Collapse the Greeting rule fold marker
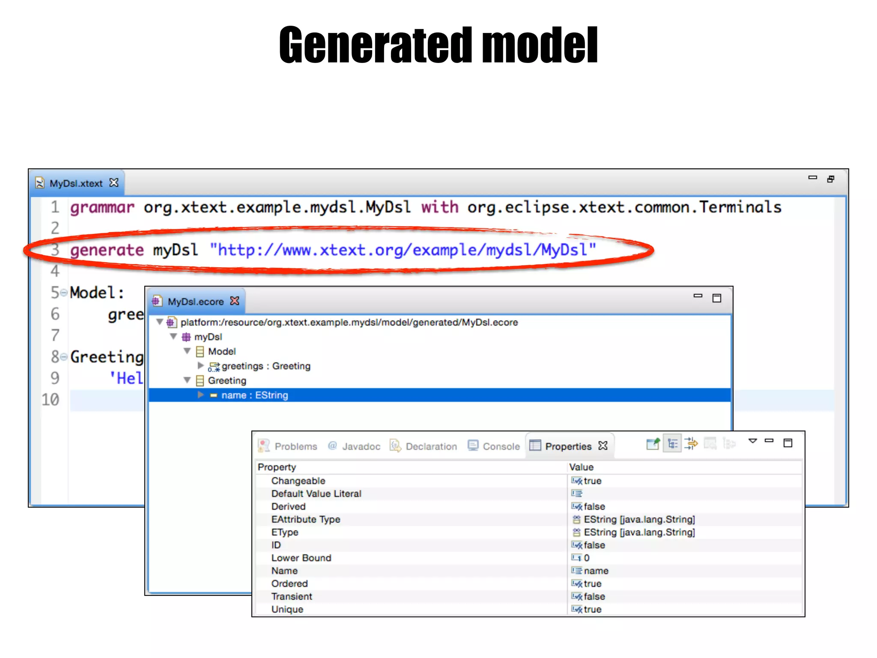Image resolution: width=877 pixels, height=658 pixels. coord(64,356)
